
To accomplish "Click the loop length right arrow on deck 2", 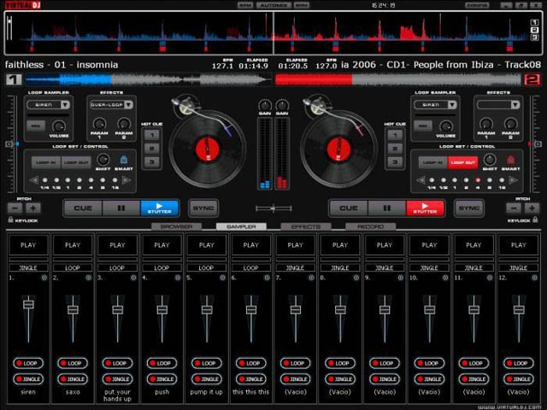I will [513, 180].
